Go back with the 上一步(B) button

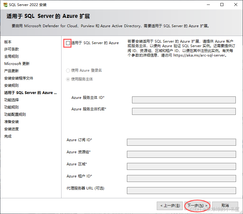point(170,206)
